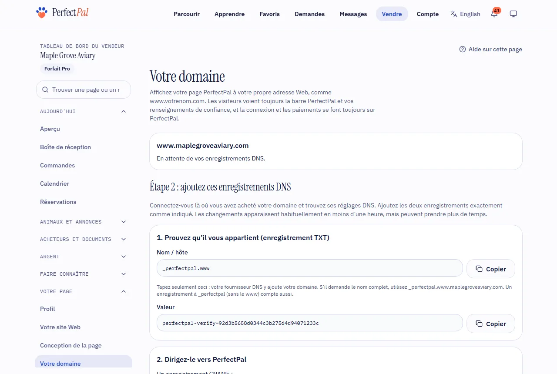Click the language translate icon

point(454,14)
